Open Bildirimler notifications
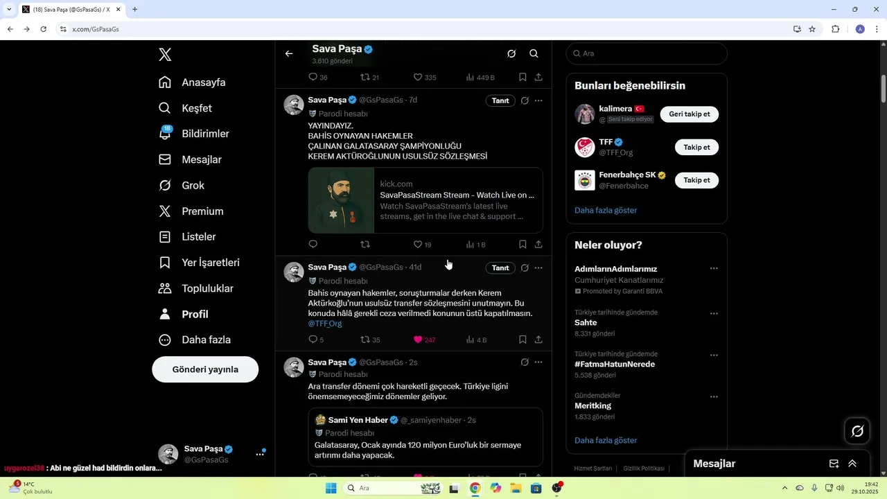The width and height of the screenshot is (887, 499). [x=193, y=134]
